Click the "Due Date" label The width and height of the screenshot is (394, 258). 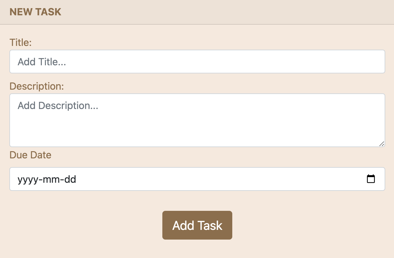30,155
